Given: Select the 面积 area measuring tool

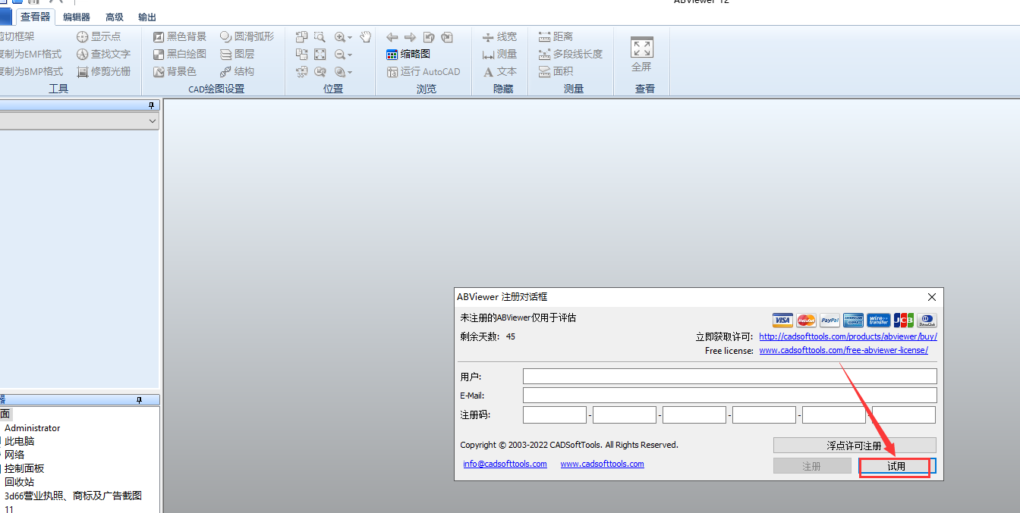Looking at the screenshot, I should pyautogui.click(x=556, y=71).
